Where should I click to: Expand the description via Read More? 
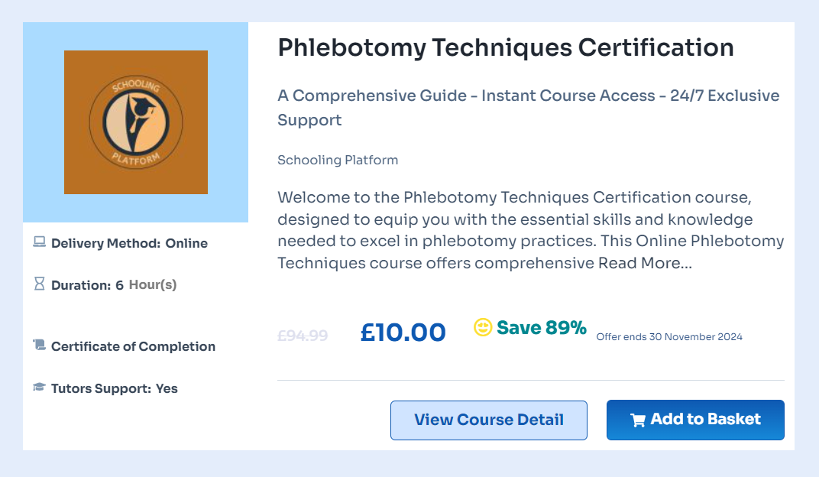pyautogui.click(x=645, y=264)
